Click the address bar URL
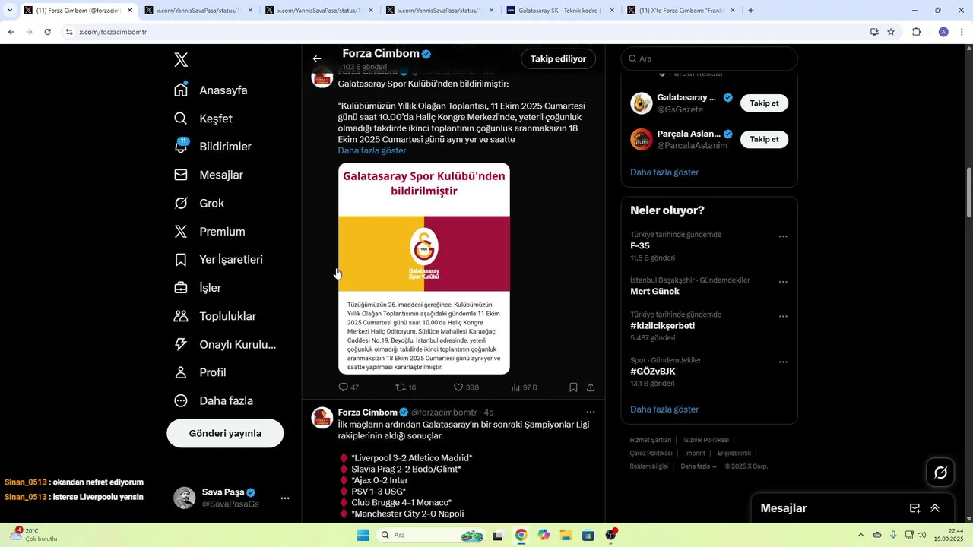Image resolution: width=973 pixels, height=547 pixels. [113, 32]
